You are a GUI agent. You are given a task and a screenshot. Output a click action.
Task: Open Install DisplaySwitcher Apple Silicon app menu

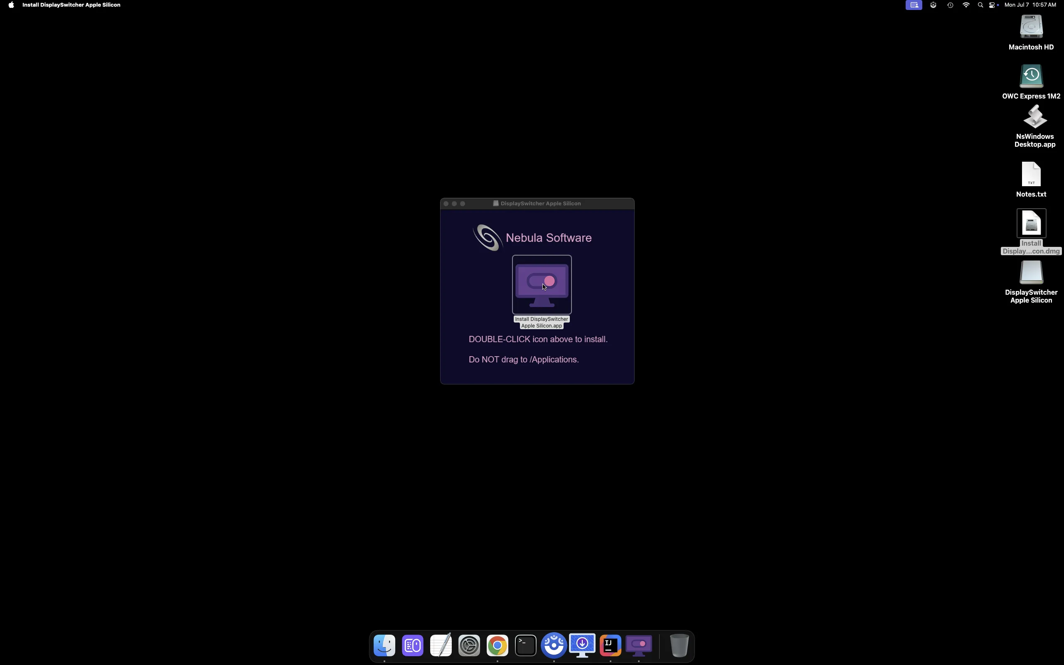click(71, 5)
